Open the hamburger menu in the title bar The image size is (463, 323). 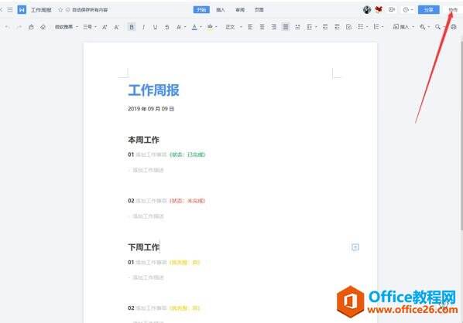pos(10,10)
